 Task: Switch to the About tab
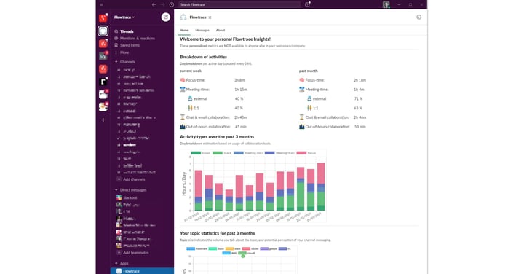(221, 31)
